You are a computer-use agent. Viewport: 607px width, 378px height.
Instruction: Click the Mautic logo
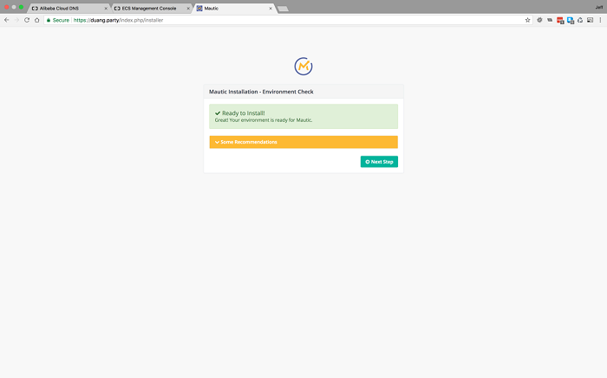pos(303,67)
